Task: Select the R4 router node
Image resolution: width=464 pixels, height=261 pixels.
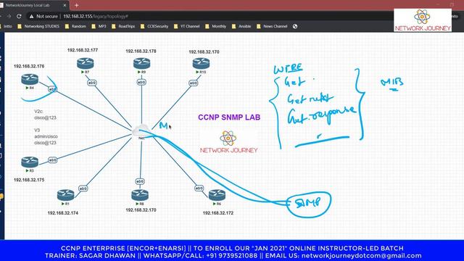Action: pos(30,80)
